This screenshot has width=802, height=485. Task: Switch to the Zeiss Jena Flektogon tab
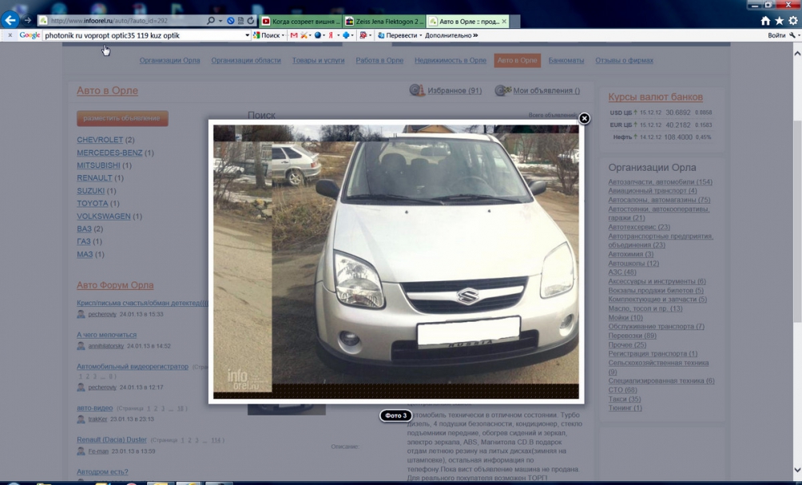383,21
